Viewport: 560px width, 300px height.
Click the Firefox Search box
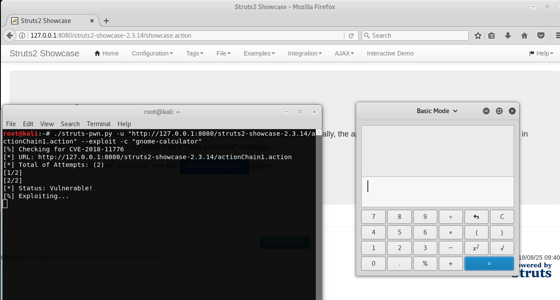click(x=415, y=36)
